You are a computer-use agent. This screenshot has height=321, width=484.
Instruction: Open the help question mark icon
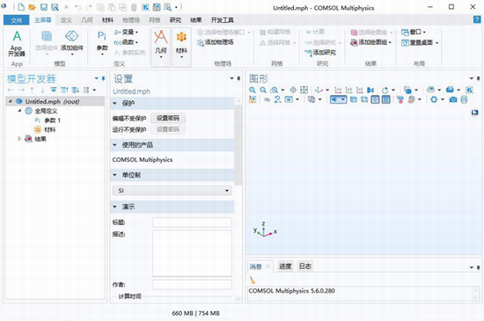pos(477,19)
